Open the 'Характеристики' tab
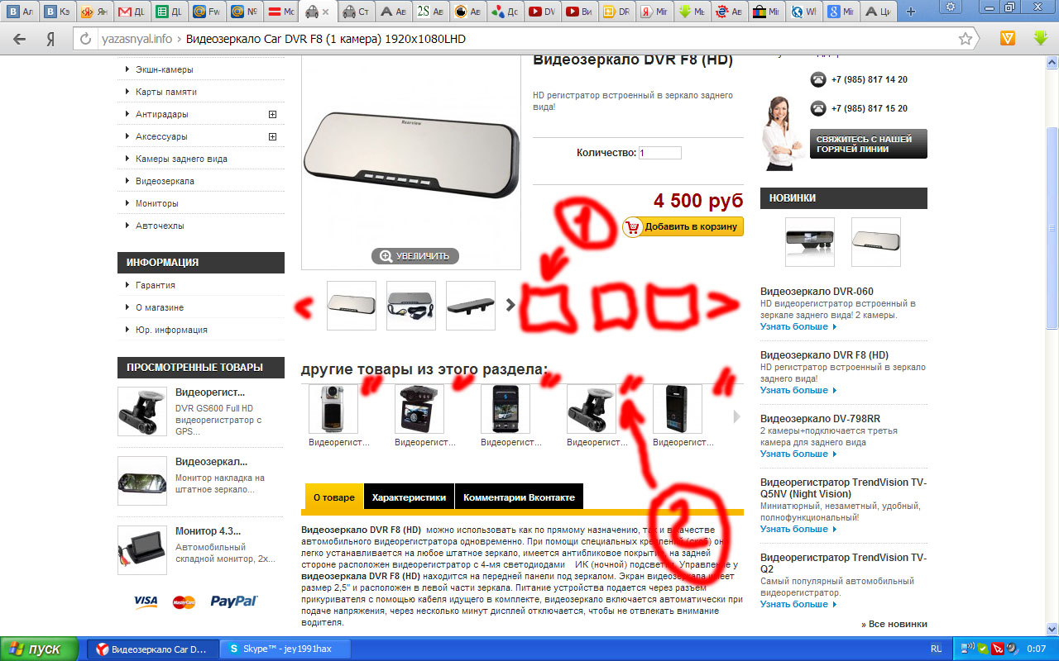1059x661 pixels. (x=409, y=497)
